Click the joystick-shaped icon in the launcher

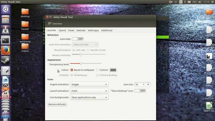[x=5, y=30]
